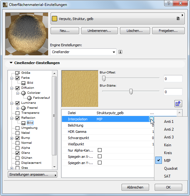The image size is (190, 196).
Task: Click the yellow material color swatch
Action: coord(54,19)
